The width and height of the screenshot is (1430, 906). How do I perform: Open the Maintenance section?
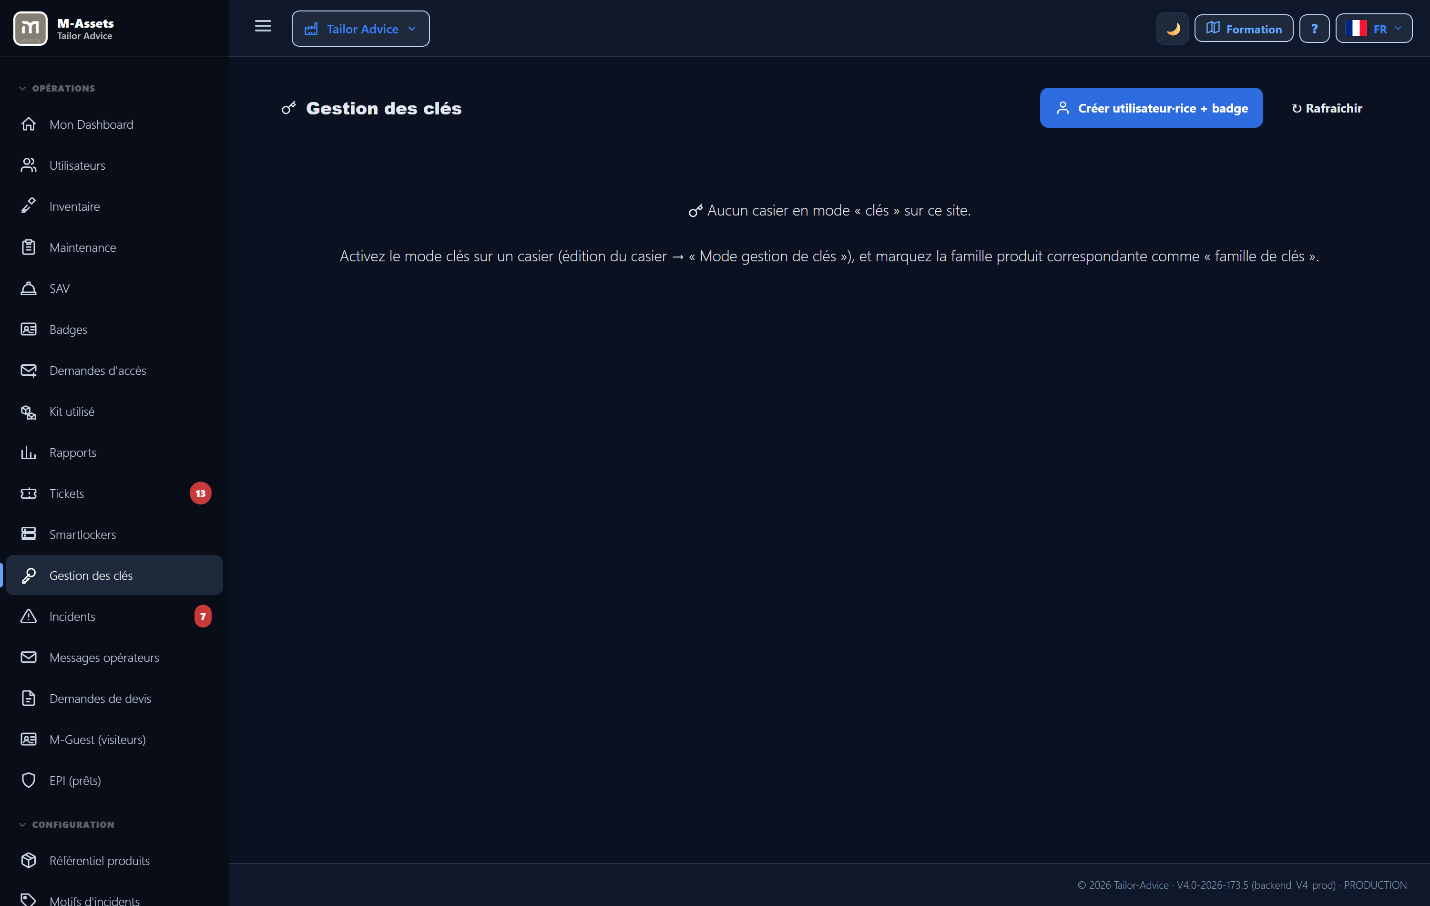click(114, 247)
